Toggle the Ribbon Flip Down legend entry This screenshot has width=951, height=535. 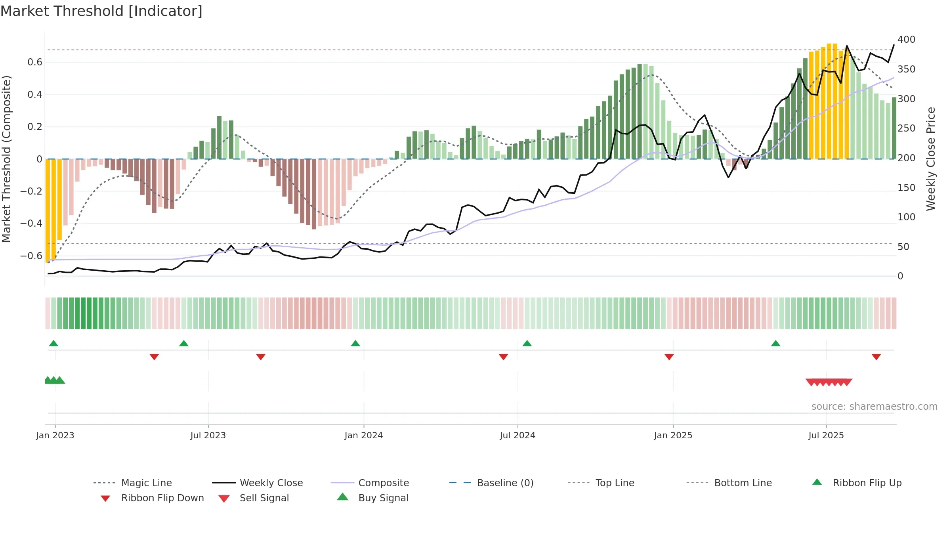pyautogui.click(x=152, y=498)
